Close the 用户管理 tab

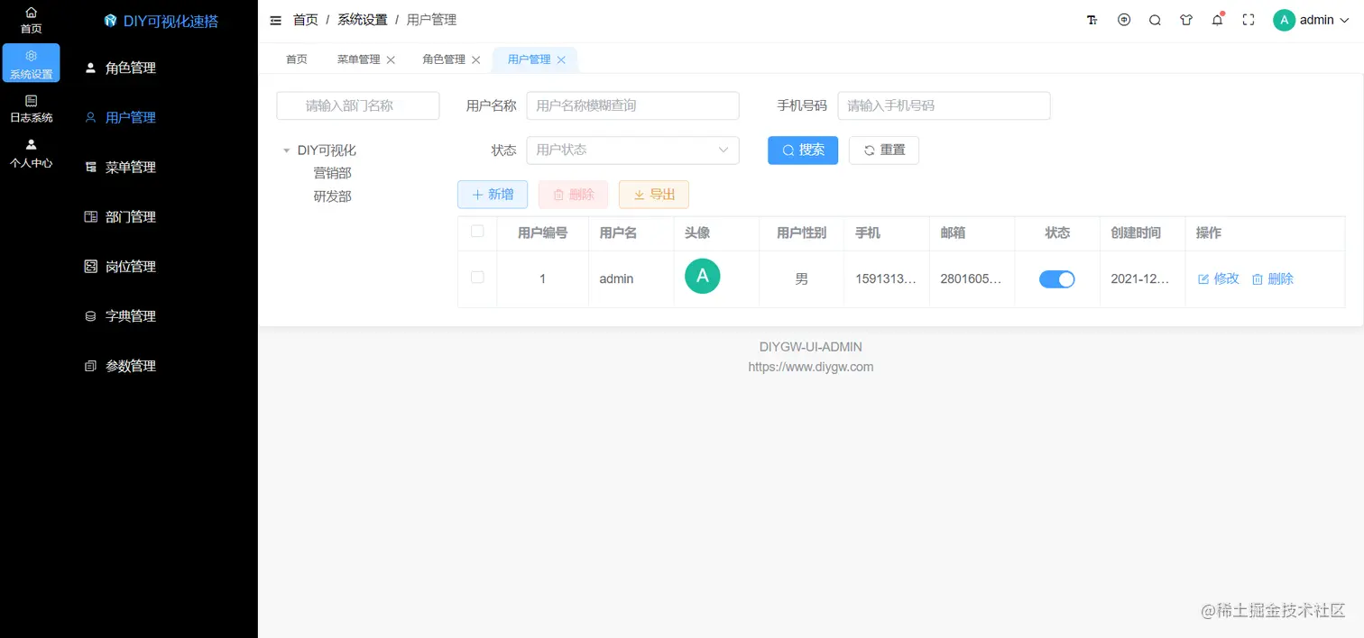pyautogui.click(x=561, y=59)
